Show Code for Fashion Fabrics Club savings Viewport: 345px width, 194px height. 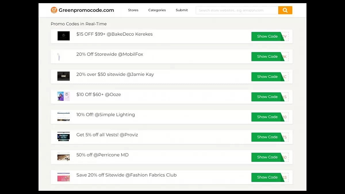[267, 177]
